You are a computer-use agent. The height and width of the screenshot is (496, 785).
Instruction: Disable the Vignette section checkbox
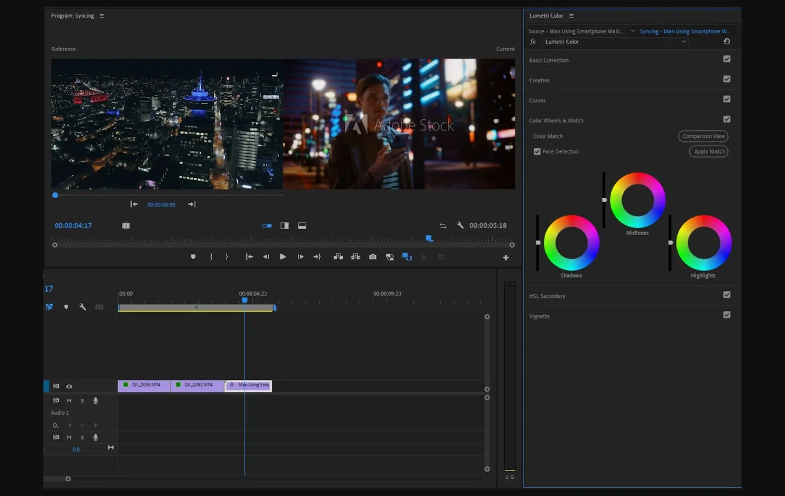[727, 315]
